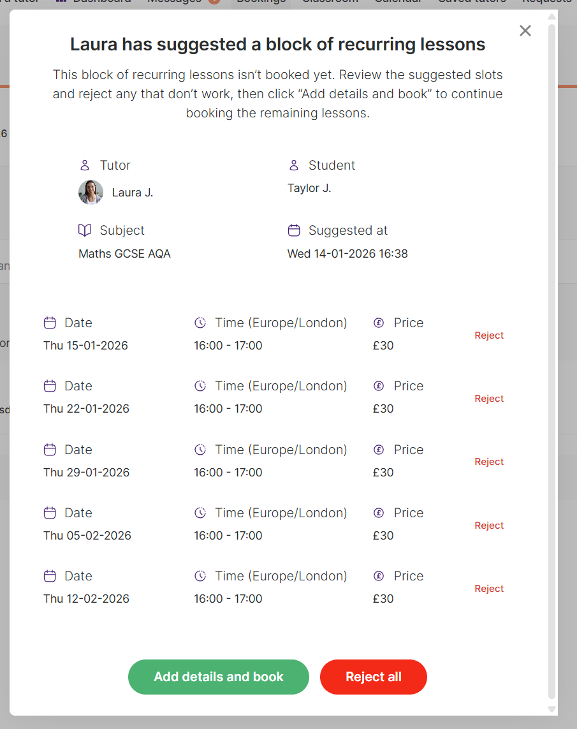The image size is (577, 729).
Task: Reject the Thu 05-02-2026 lesson slot
Action: point(489,526)
